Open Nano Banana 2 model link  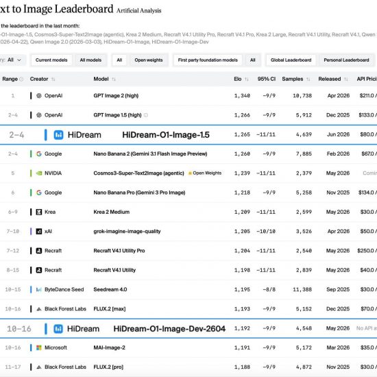click(150, 154)
